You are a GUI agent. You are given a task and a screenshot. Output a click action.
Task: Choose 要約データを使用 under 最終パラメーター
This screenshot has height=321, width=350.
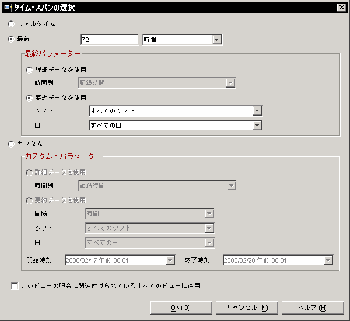pos(30,97)
